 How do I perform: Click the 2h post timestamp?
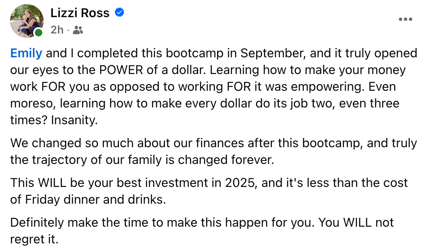pyautogui.click(x=57, y=30)
